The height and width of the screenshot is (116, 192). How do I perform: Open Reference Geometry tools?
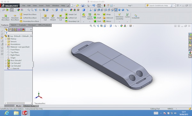point(119,17)
